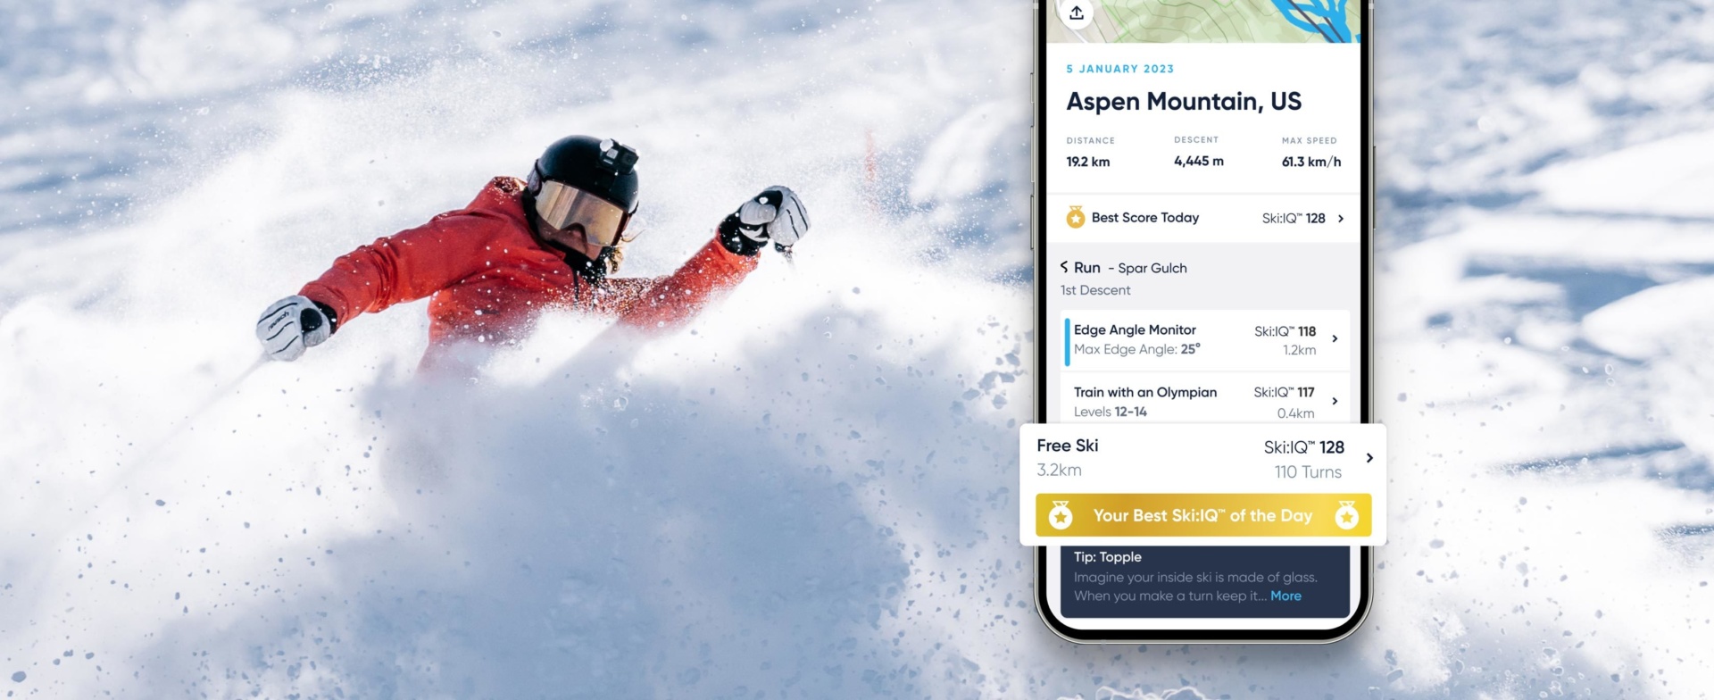1714x700 pixels.
Task: Click the right medal icon on the gold banner
Action: [1347, 515]
